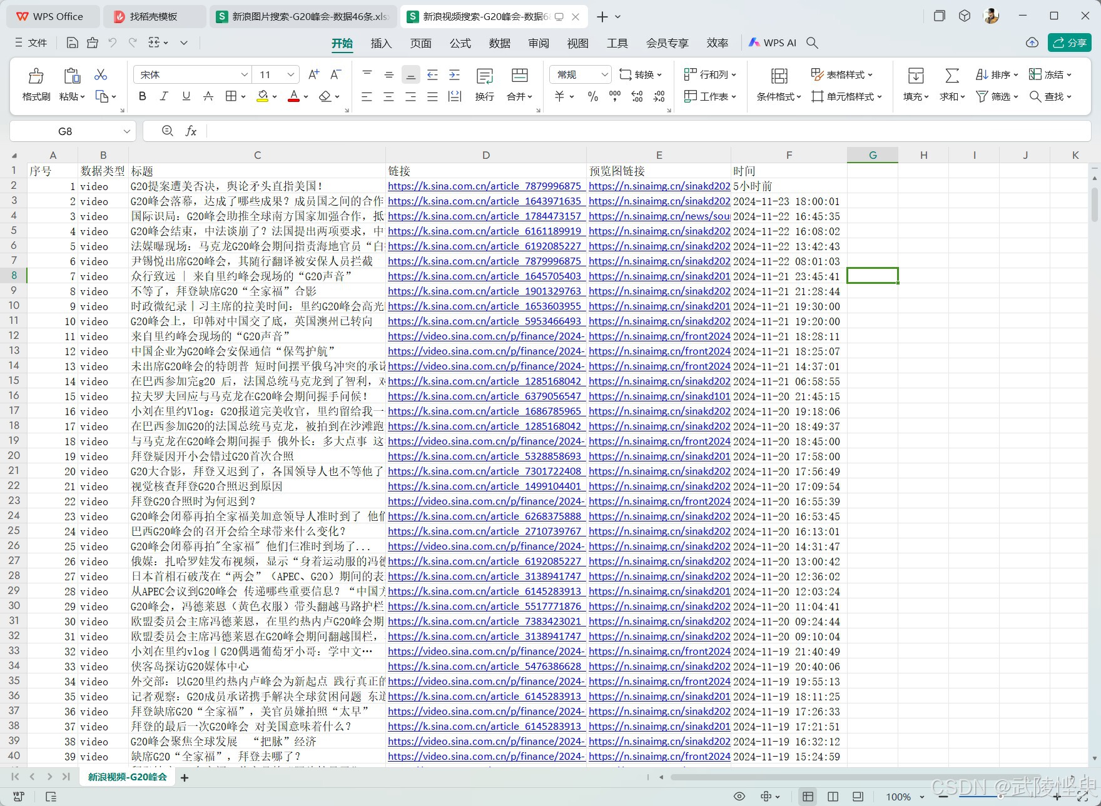Click the Fill (填充) icon

[x=916, y=76]
